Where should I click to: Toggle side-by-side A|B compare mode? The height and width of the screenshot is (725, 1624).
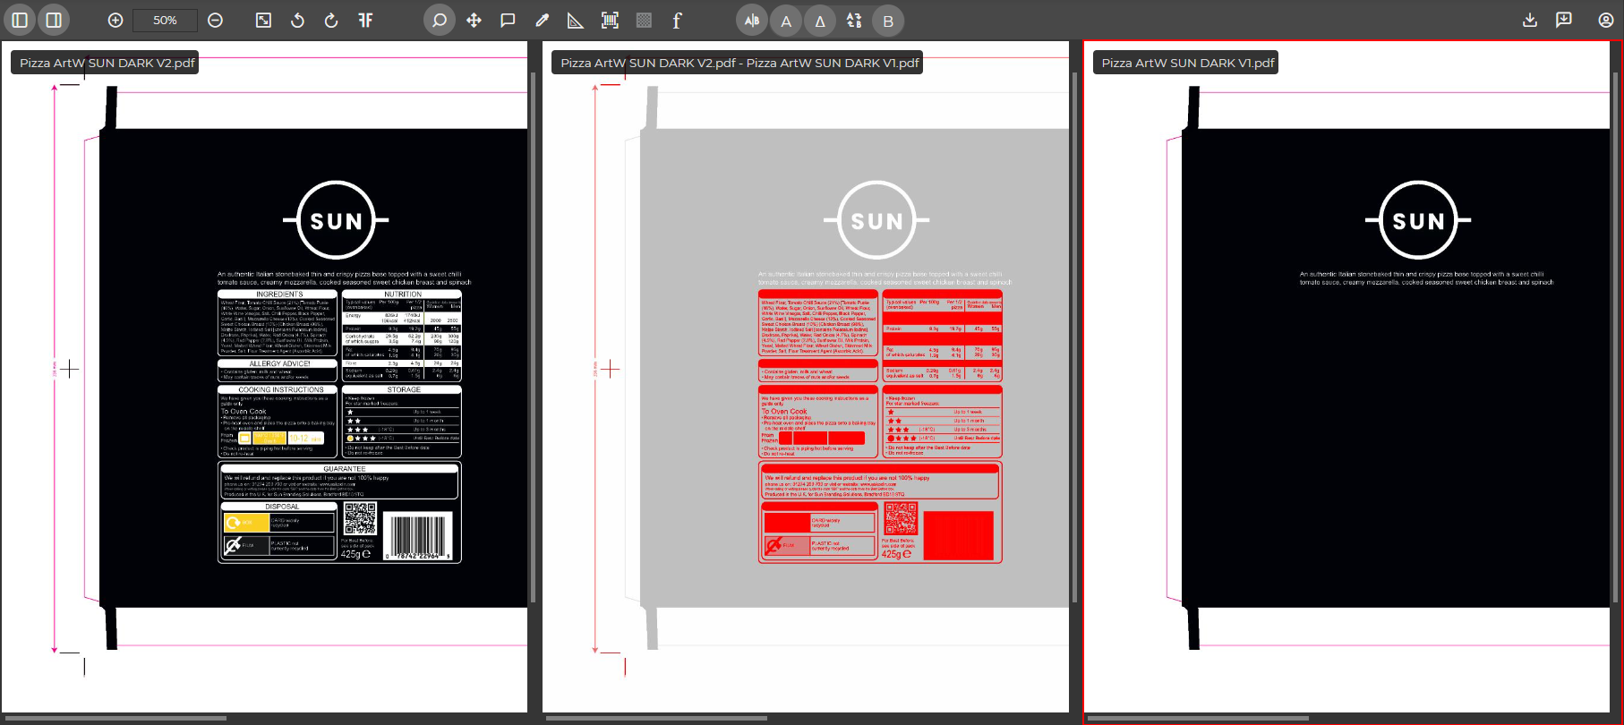coord(752,20)
